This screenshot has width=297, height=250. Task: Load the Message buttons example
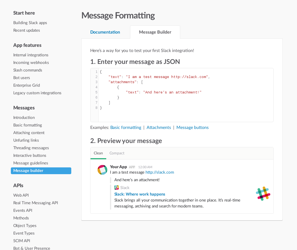tap(192, 128)
